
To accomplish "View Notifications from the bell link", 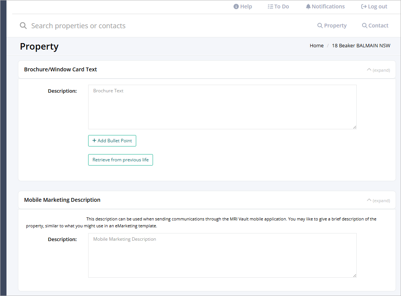I will click(x=325, y=6).
